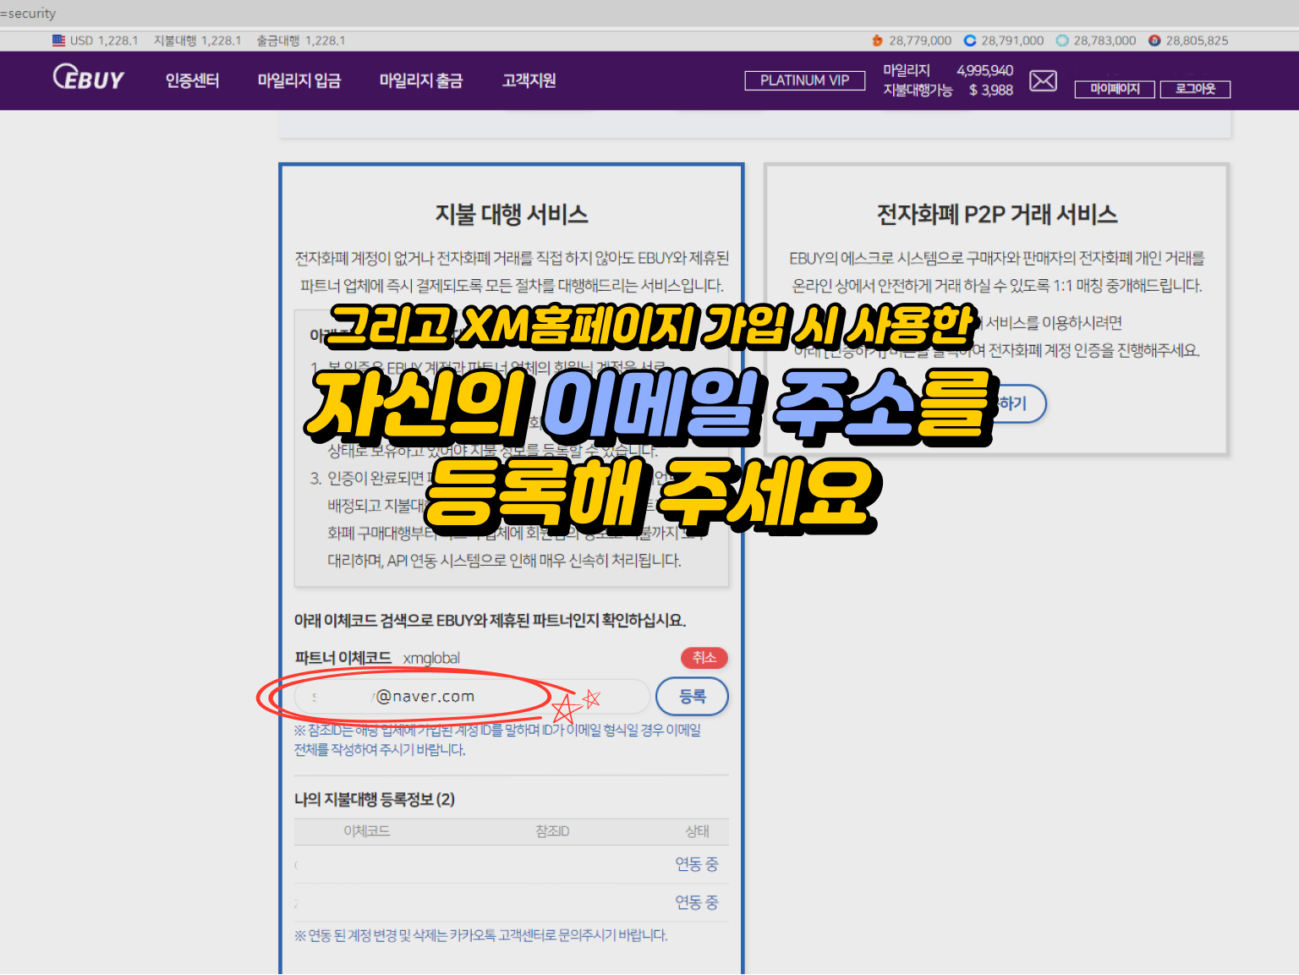Screen dimensions: 1299x975
Task: Open the 인증센터 menu
Action: point(192,80)
